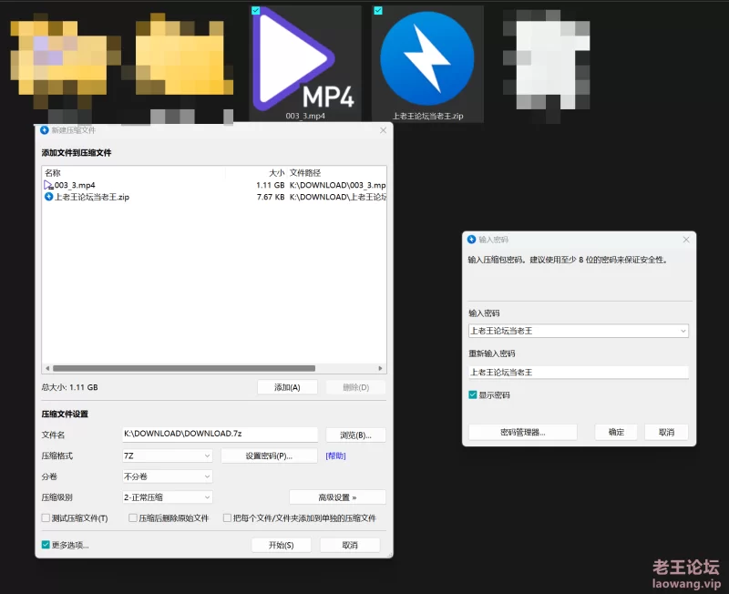Image resolution: width=729 pixels, height=594 pixels.
Task: Open the 分卷 不分卷 dropdown
Action: pyautogui.click(x=168, y=476)
